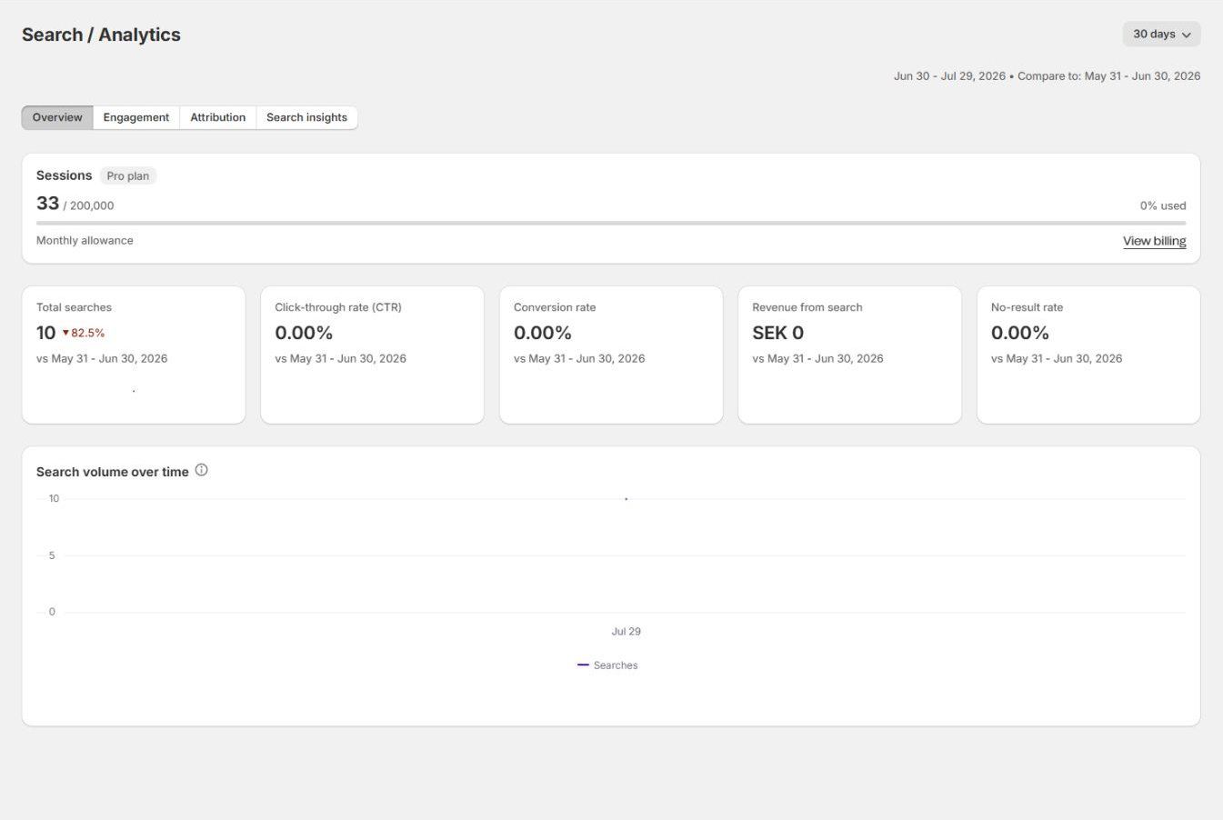Open the Search insights tab

[x=306, y=117]
